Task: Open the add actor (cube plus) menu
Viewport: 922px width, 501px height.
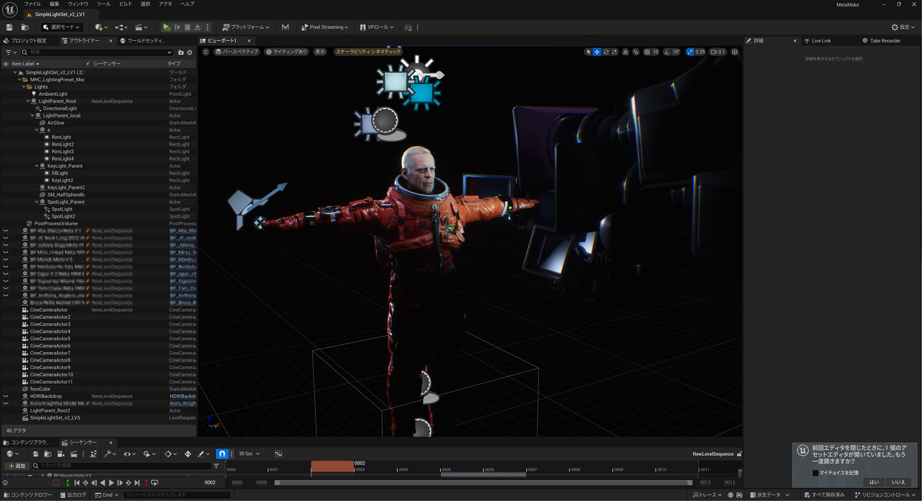Action: pyautogui.click(x=101, y=27)
